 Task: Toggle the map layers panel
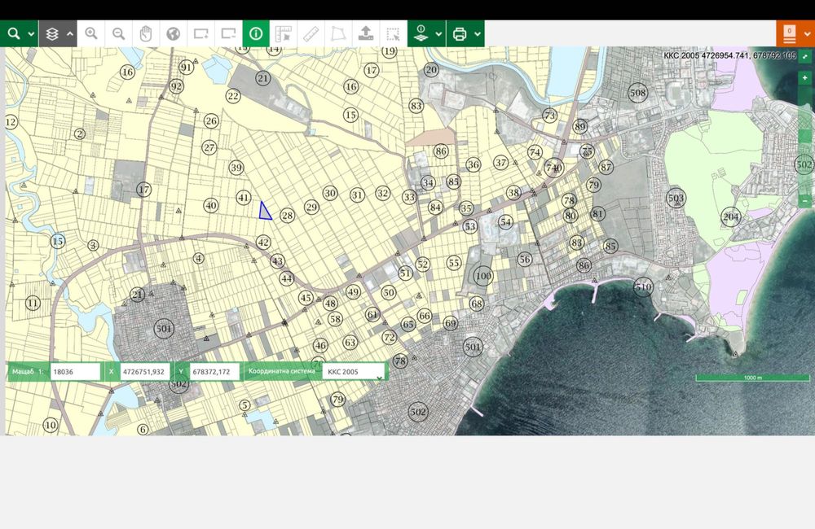click(x=52, y=34)
